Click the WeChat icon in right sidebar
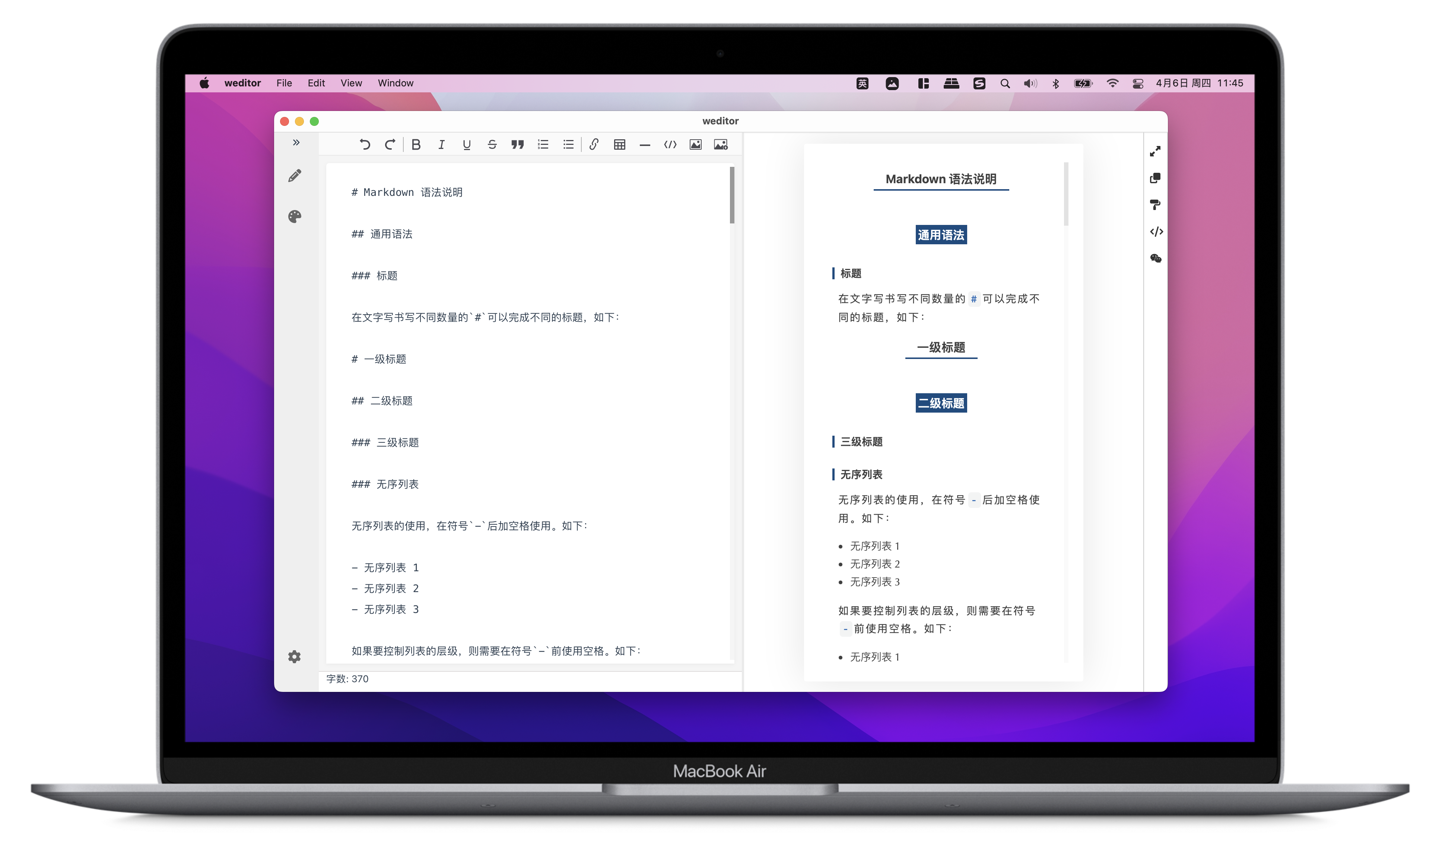This screenshot has height=855, width=1442. coord(1156,258)
